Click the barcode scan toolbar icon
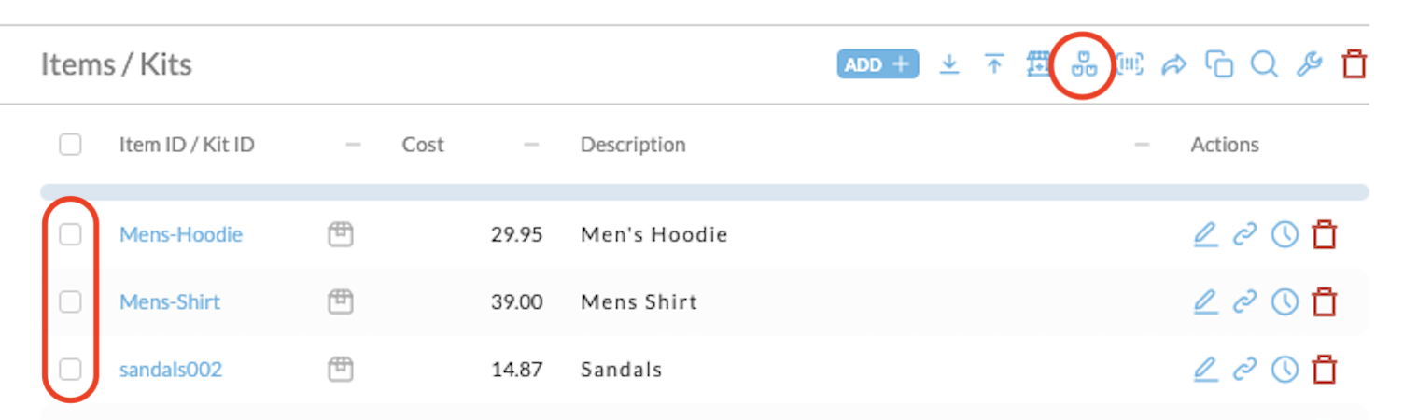The image size is (1404, 420). (x=1130, y=64)
